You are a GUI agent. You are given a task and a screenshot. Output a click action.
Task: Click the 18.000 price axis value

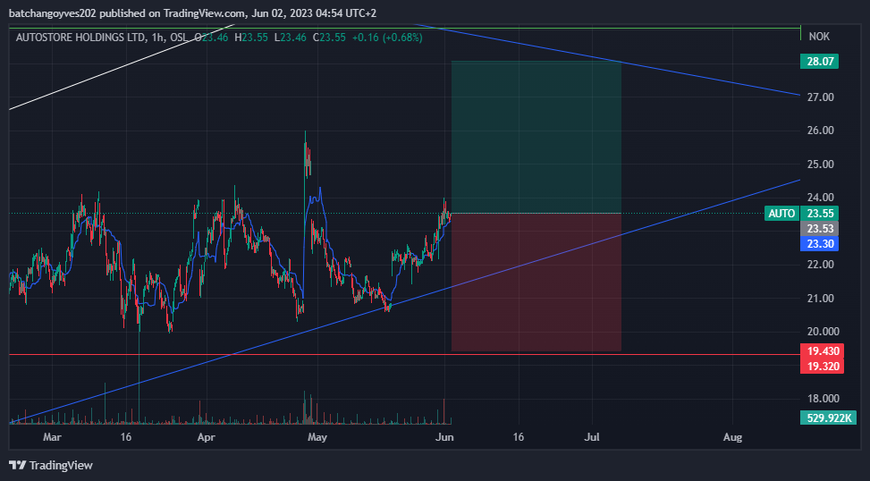823,399
